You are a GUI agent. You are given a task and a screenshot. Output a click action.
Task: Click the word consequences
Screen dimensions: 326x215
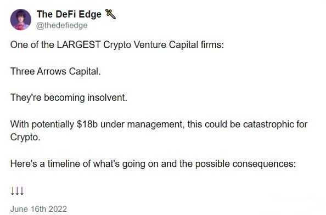pos(264,164)
